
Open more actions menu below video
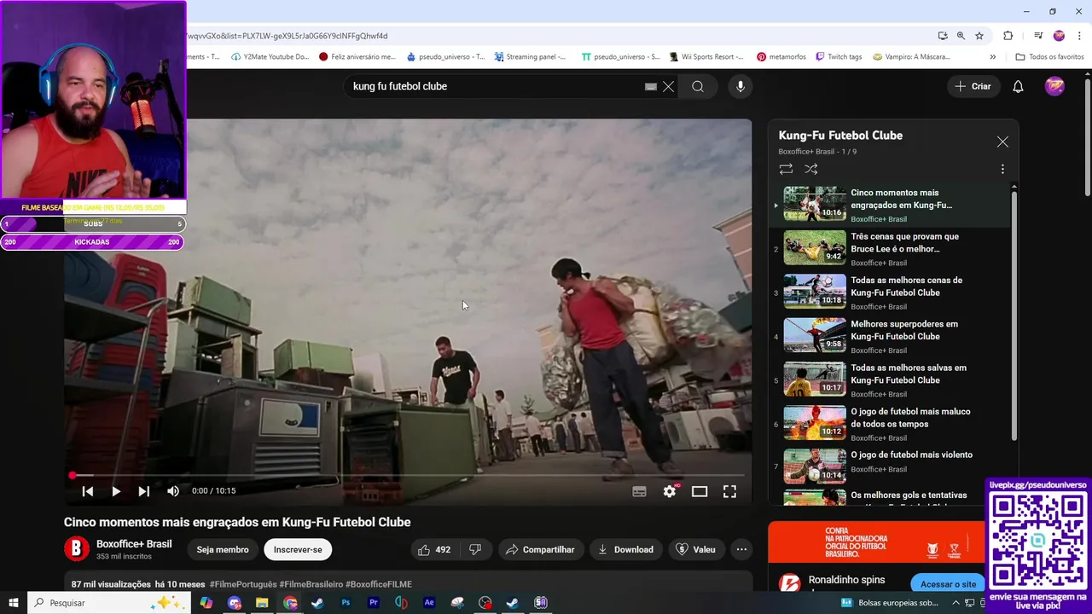[x=741, y=550]
